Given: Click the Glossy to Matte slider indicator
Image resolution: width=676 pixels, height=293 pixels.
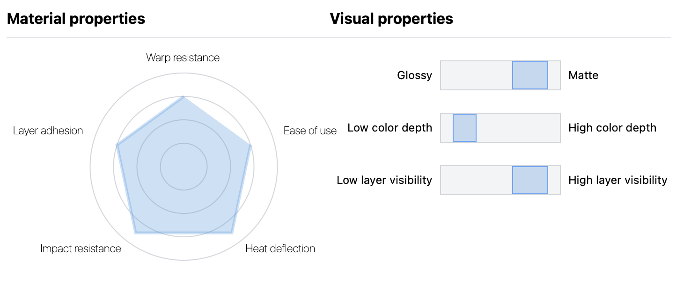Looking at the screenshot, I should click(x=530, y=75).
